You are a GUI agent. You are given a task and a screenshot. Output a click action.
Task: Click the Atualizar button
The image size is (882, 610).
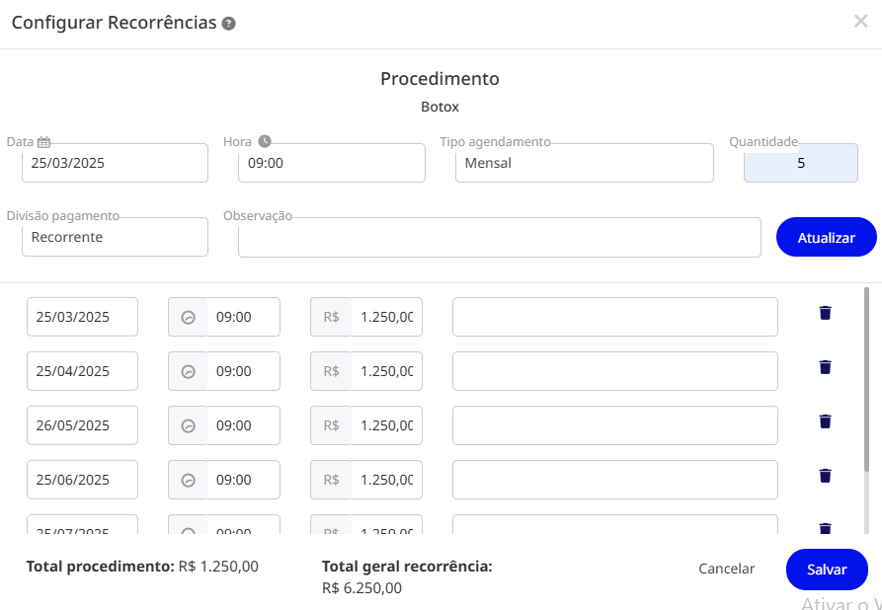coord(827,237)
